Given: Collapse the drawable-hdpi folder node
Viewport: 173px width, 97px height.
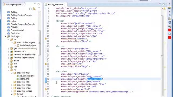Looking at the screenshot, I should coord(12,73).
